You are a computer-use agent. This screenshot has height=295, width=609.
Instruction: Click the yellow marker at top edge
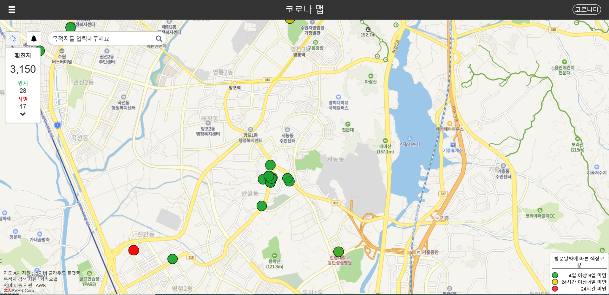[290, 20]
